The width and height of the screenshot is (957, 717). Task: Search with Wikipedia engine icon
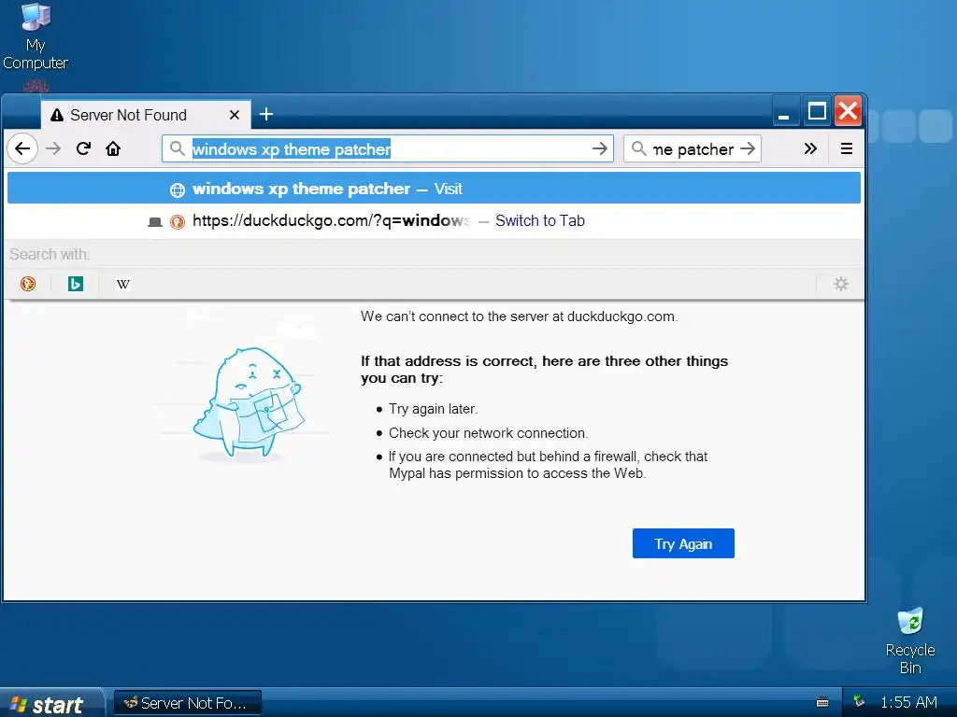click(x=123, y=284)
